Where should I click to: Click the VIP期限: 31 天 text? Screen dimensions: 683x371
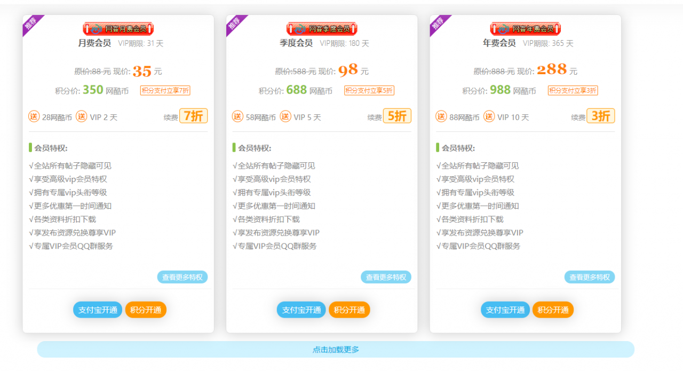coord(141,43)
